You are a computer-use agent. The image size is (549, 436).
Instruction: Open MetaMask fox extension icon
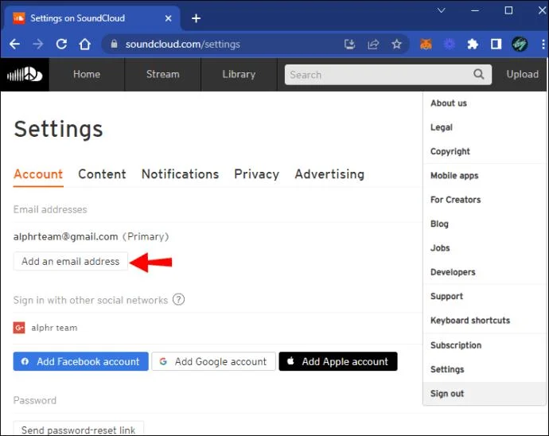(426, 44)
